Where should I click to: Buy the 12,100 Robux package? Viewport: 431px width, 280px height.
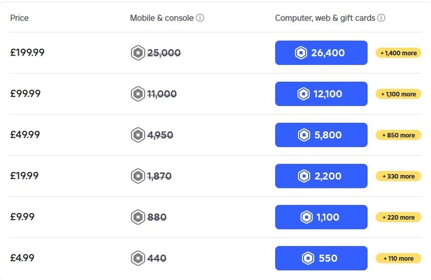321,94
